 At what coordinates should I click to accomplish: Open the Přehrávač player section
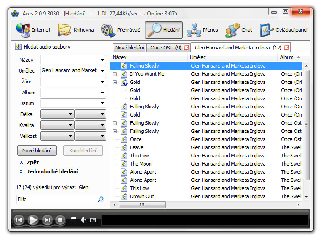point(120,30)
